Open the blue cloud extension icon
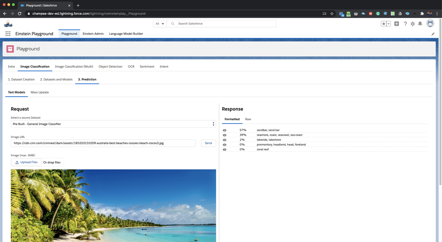The width and height of the screenshot is (442, 242). pyautogui.click(x=363, y=14)
